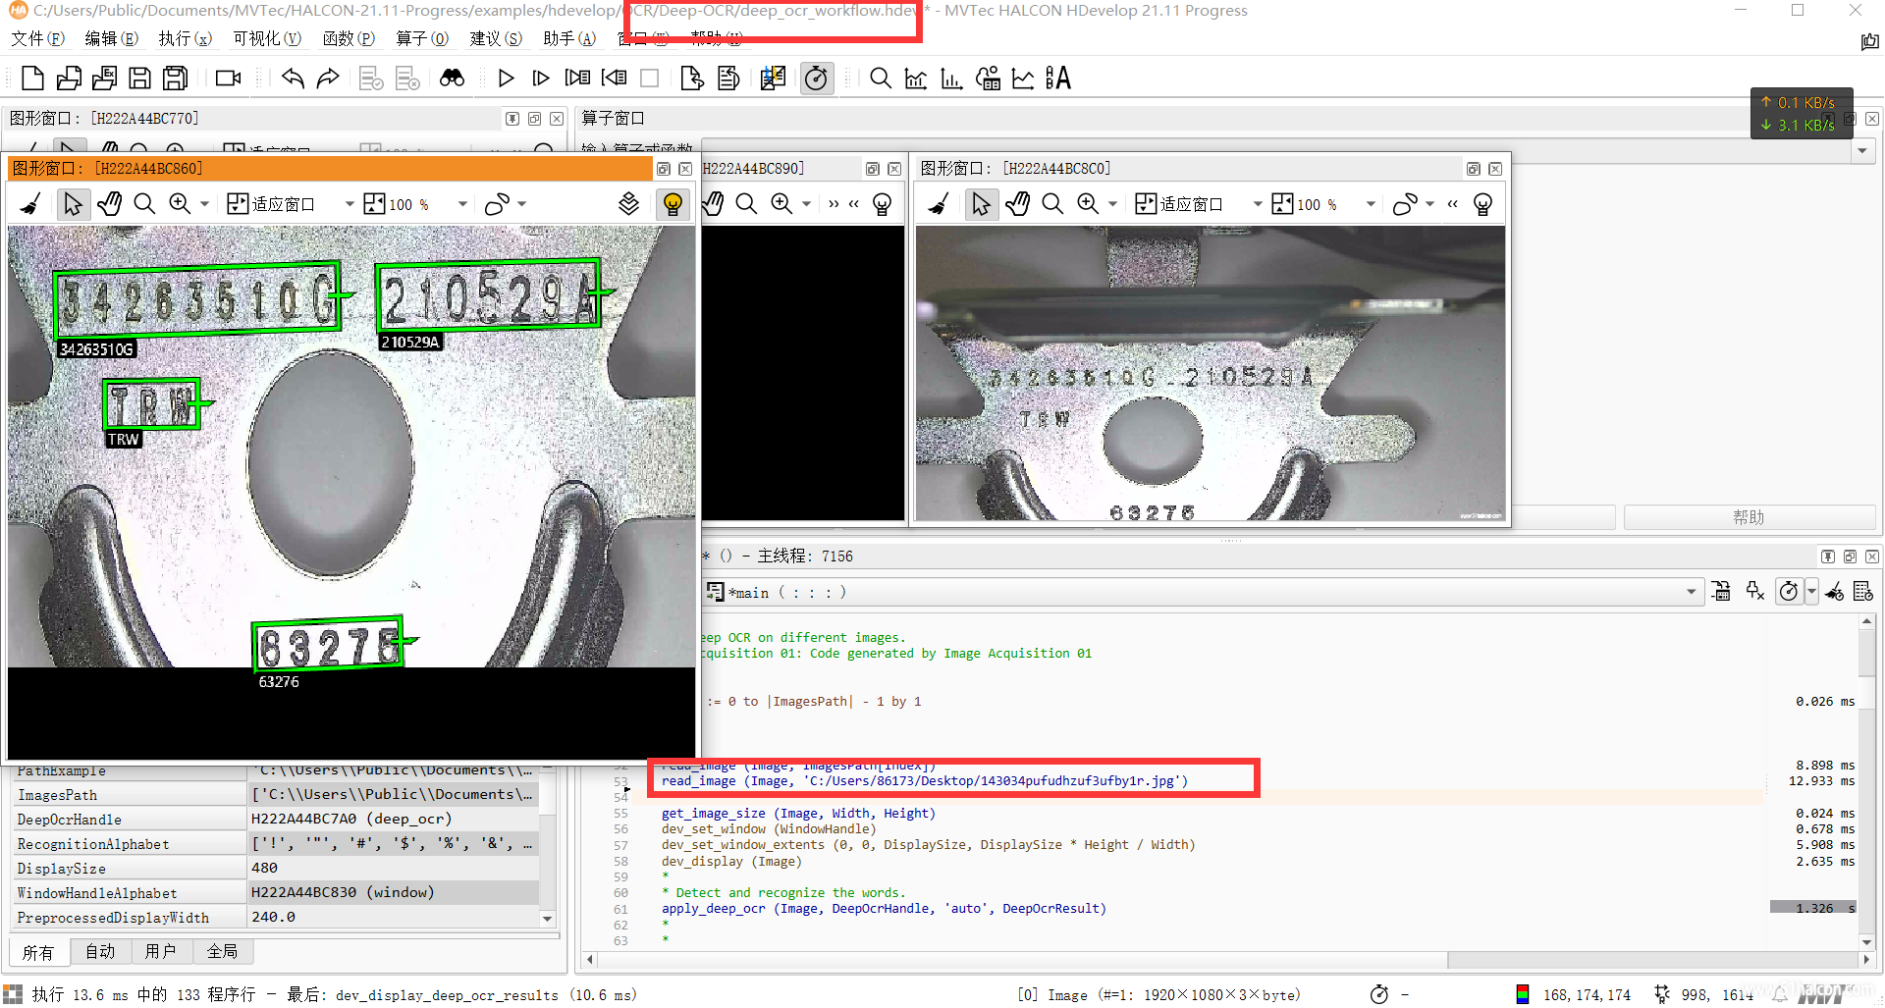
Task: Clear graphics window H222A44BC860 with the broom
Action: pos(30,204)
